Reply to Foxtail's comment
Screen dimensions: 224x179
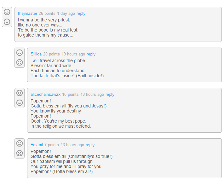[90, 145]
